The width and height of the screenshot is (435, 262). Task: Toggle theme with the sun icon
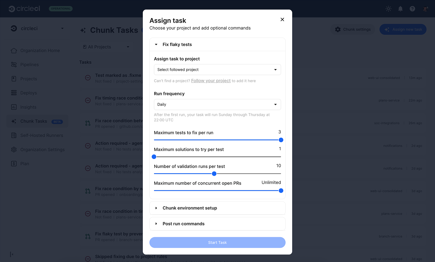388,8
